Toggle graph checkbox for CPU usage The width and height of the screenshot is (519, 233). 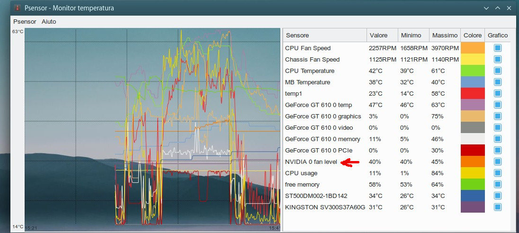[x=498, y=173]
